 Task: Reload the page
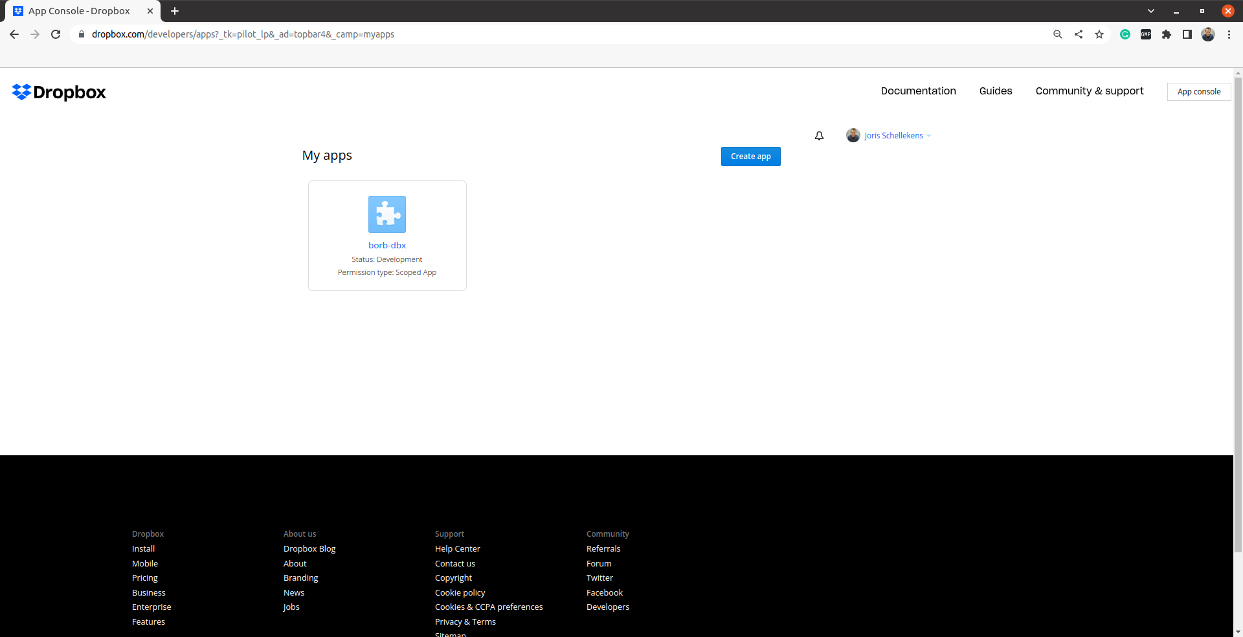click(56, 34)
